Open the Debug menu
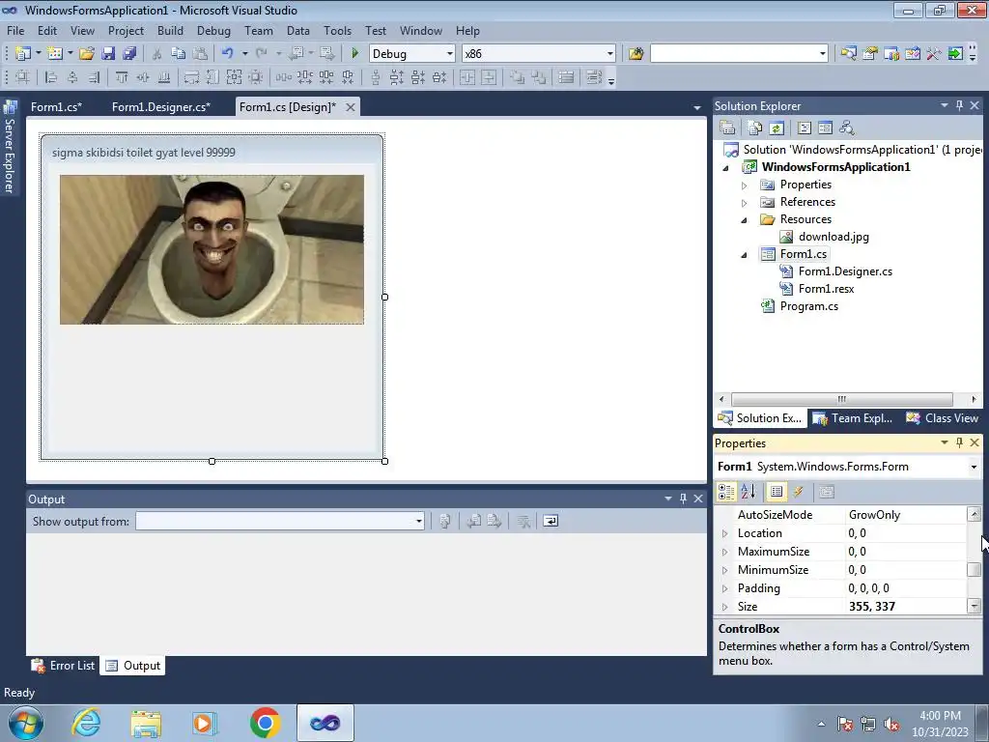The image size is (989, 742). [213, 30]
